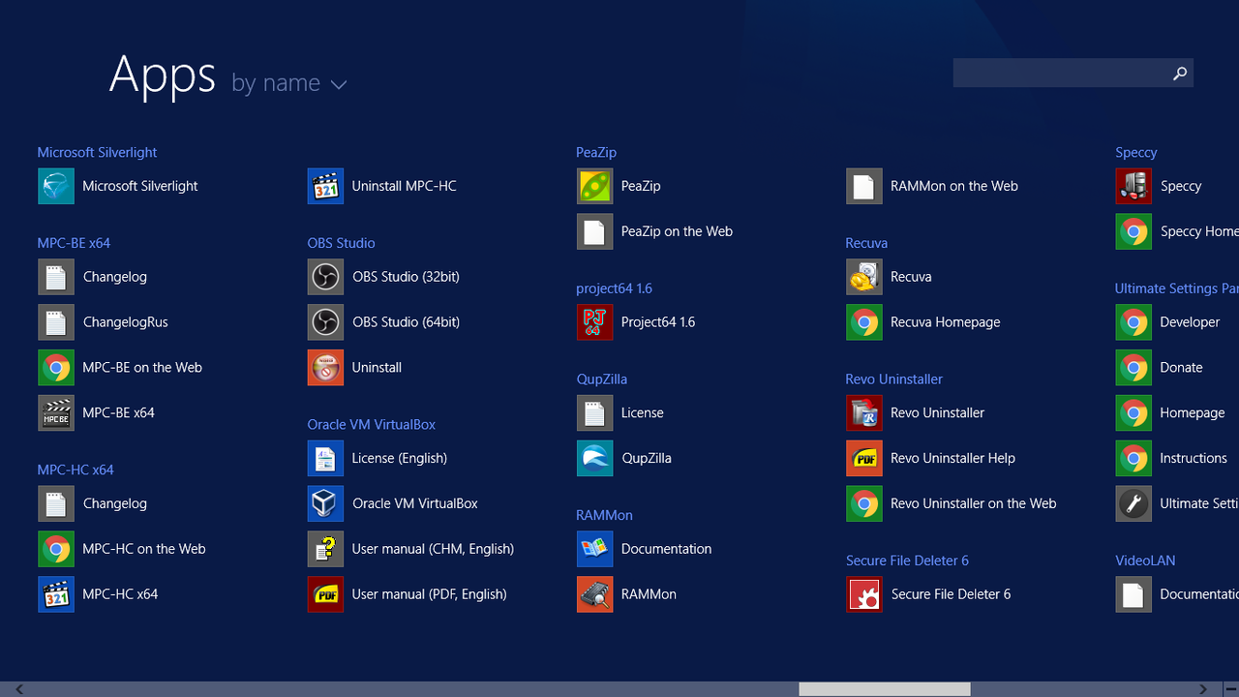Select the MPC-HC x64 group header
The image size is (1239, 697).
pos(76,470)
